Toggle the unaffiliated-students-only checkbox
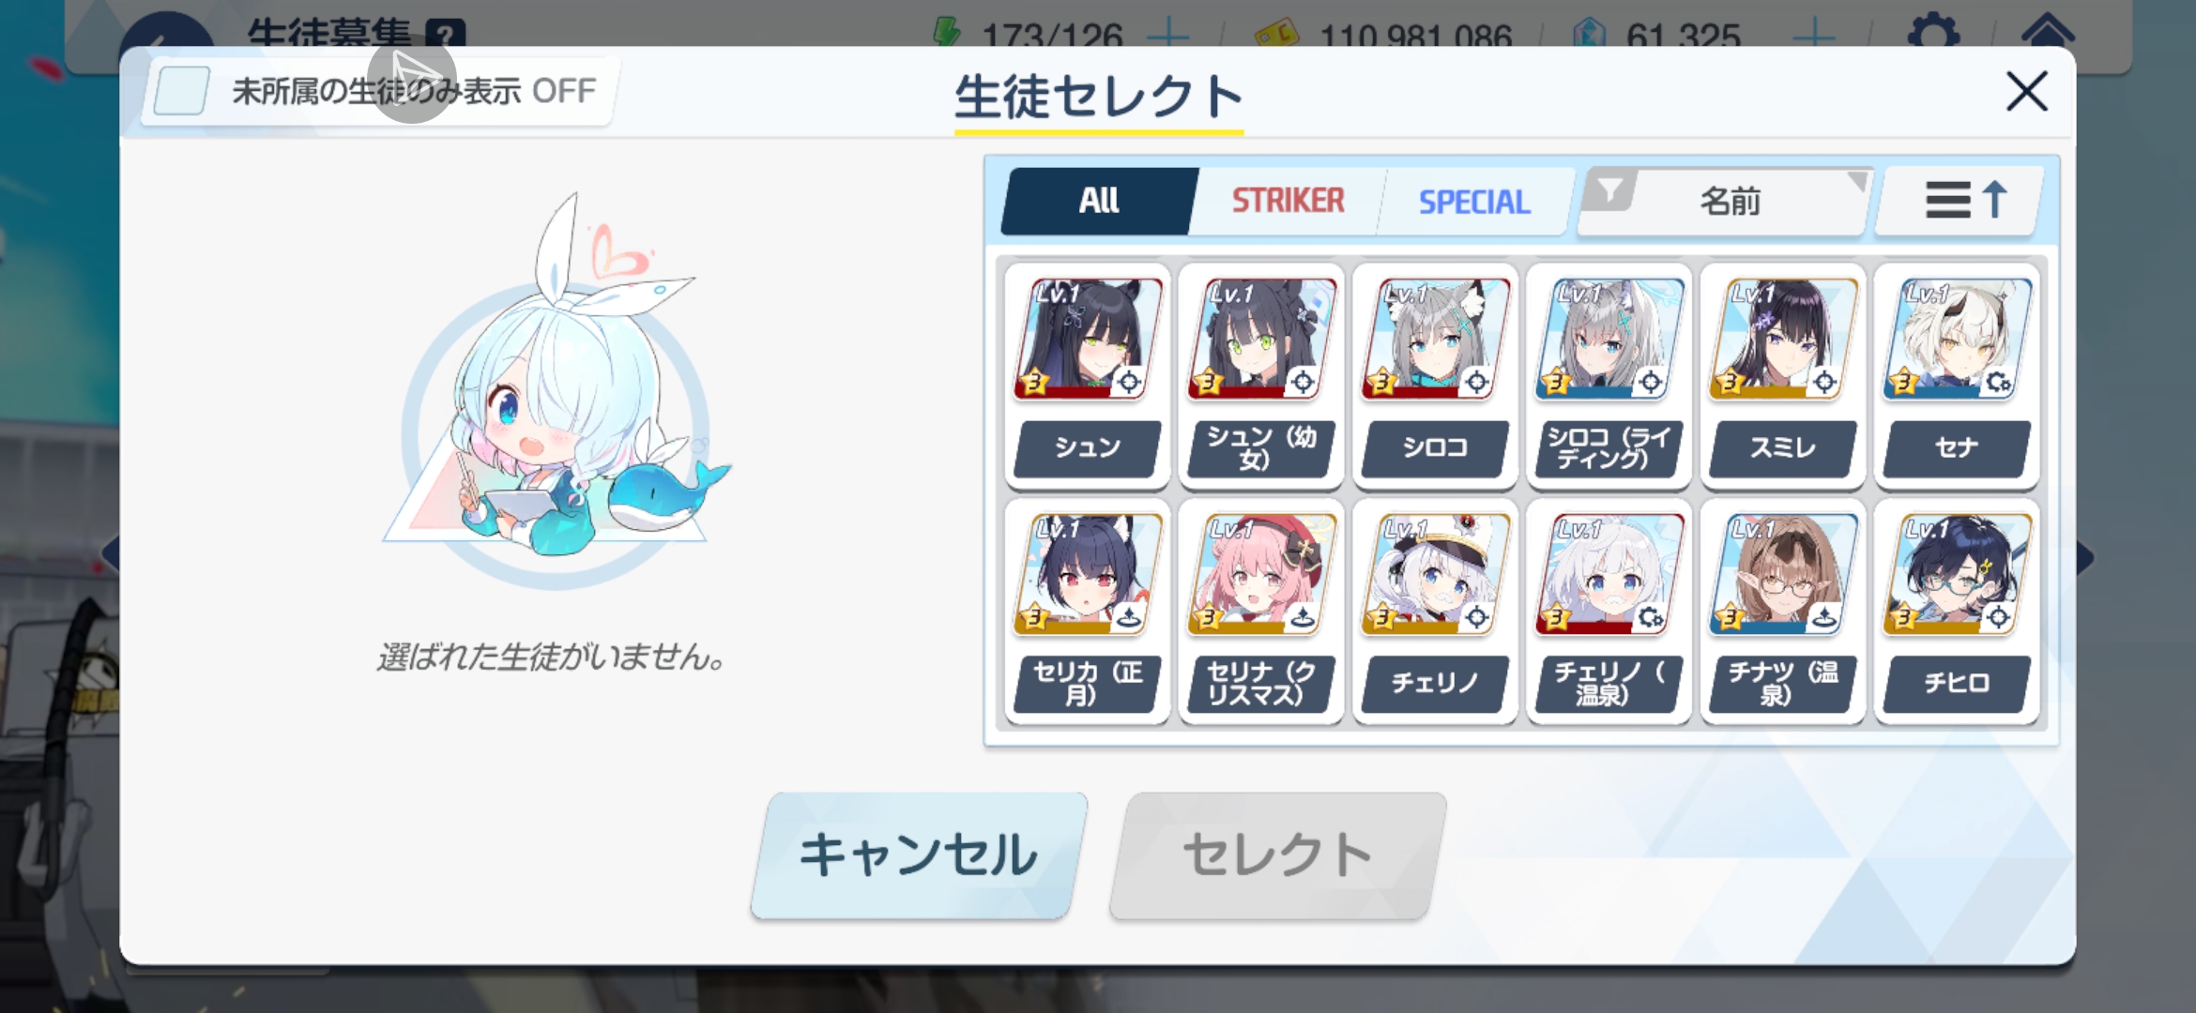Screen dimensions: 2196x1013 (181, 92)
